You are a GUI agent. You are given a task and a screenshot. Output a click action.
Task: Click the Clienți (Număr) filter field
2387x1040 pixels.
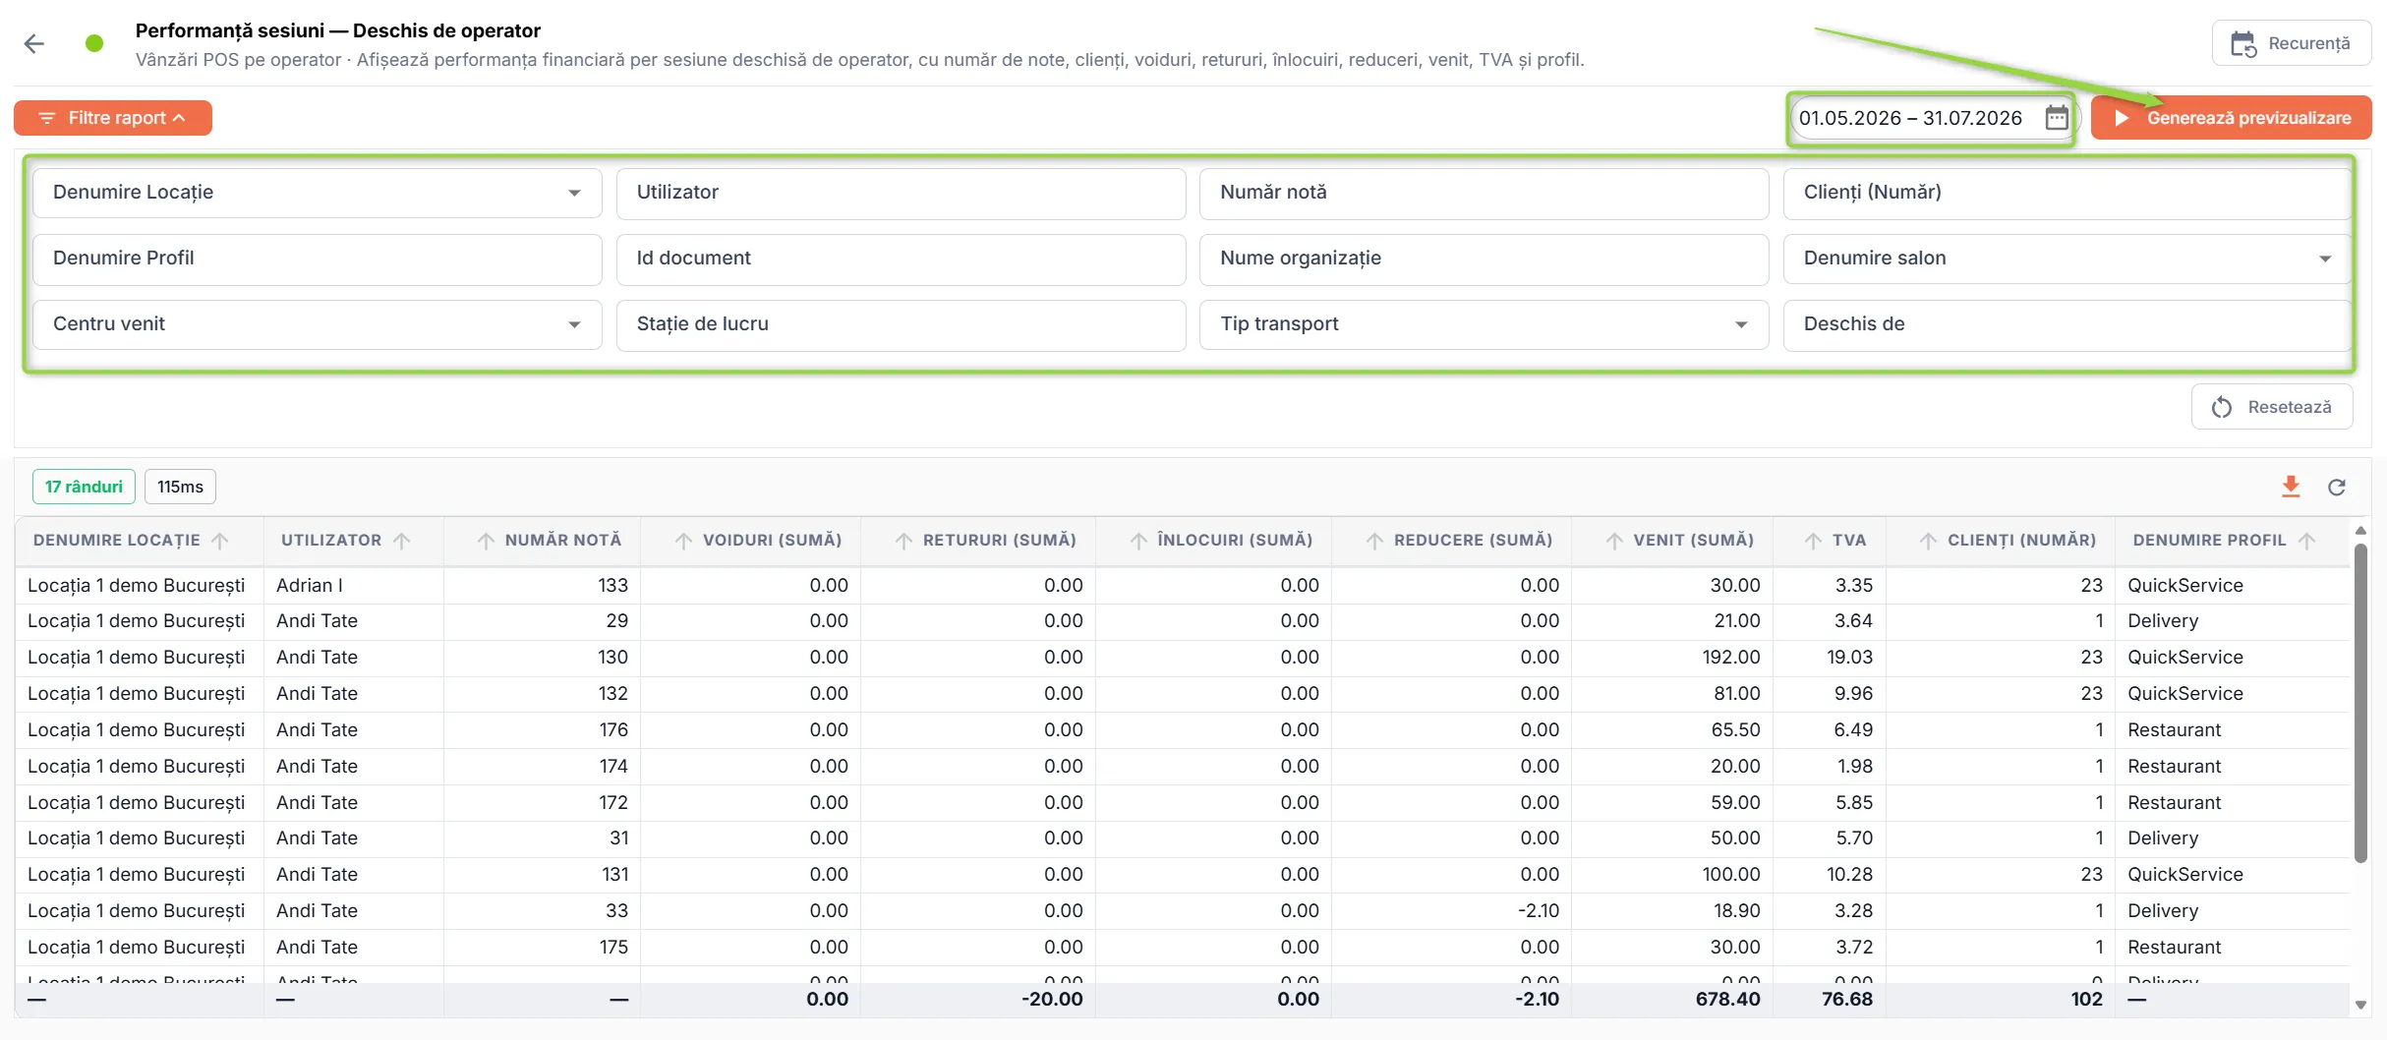(x=2067, y=193)
